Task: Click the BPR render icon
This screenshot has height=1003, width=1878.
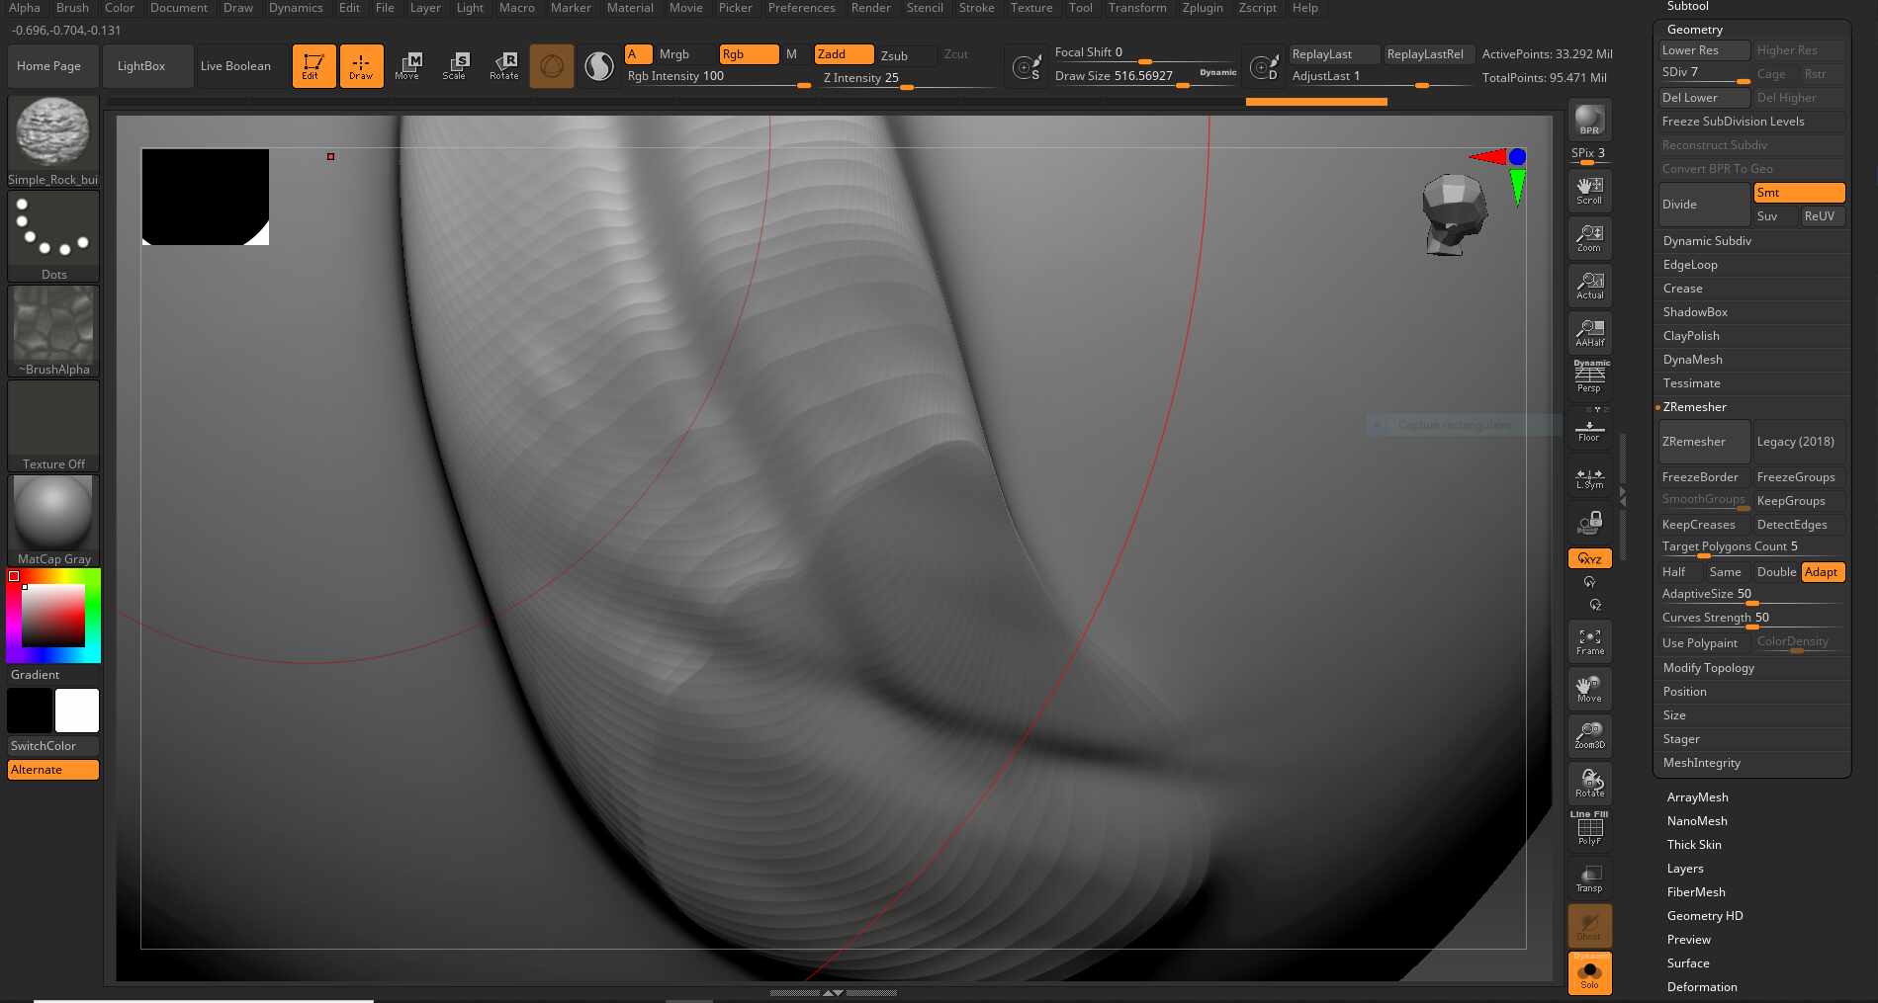Action: (1589, 120)
